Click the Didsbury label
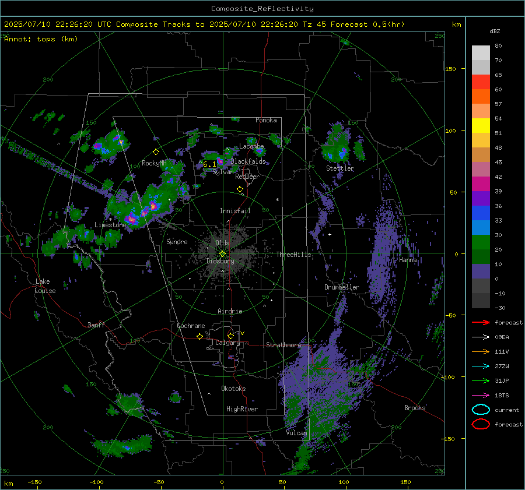 pos(220,261)
